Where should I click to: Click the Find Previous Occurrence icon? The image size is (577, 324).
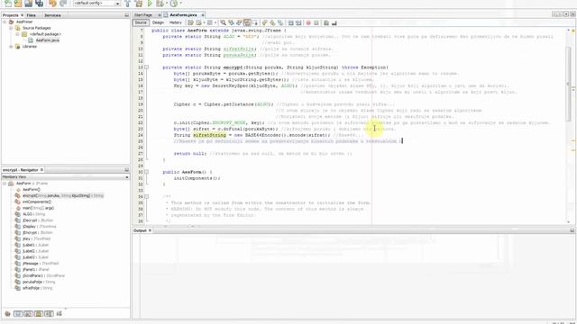tap(231, 22)
